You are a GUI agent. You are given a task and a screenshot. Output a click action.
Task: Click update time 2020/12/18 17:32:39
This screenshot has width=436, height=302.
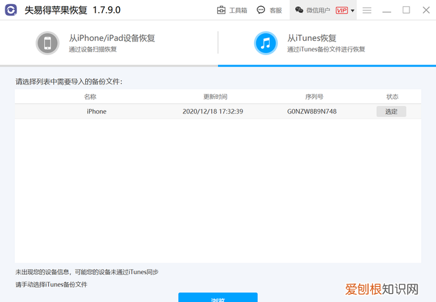(x=213, y=112)
